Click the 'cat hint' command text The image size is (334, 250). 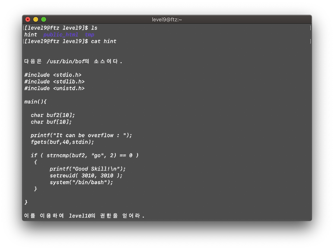(104, 41)
